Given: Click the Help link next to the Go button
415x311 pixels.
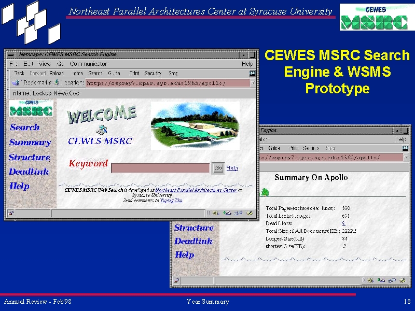Looking at the screenshot, I should click(x=232, y=168).
